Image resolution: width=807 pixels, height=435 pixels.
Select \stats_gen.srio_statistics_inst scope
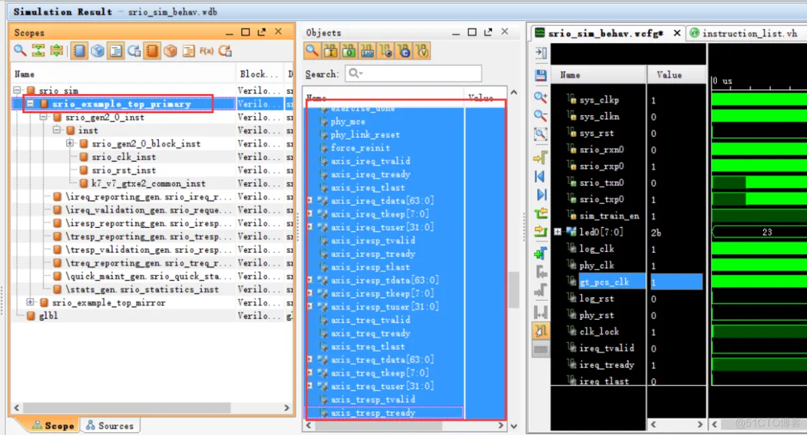click(142, 289)
